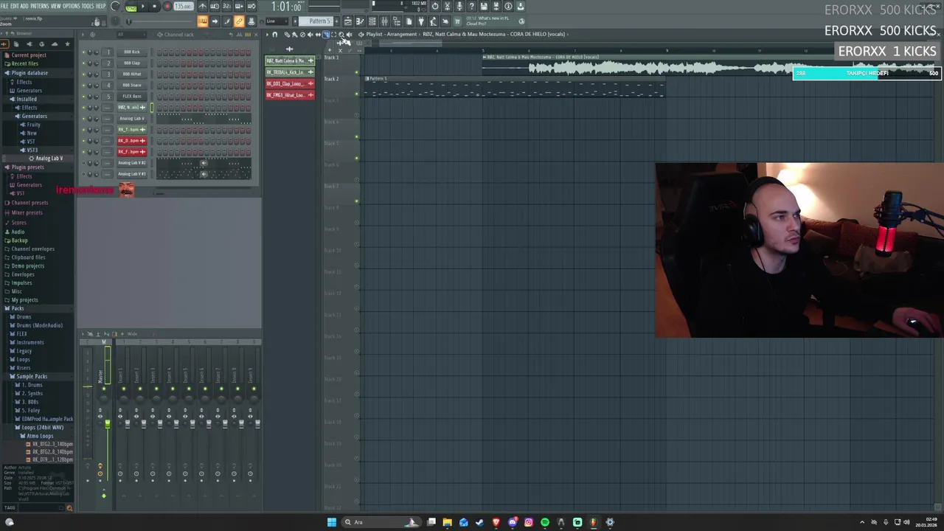Open the Analog Lab V channel button
Viewport: 944px width, 531px height.
pos(132,118)
